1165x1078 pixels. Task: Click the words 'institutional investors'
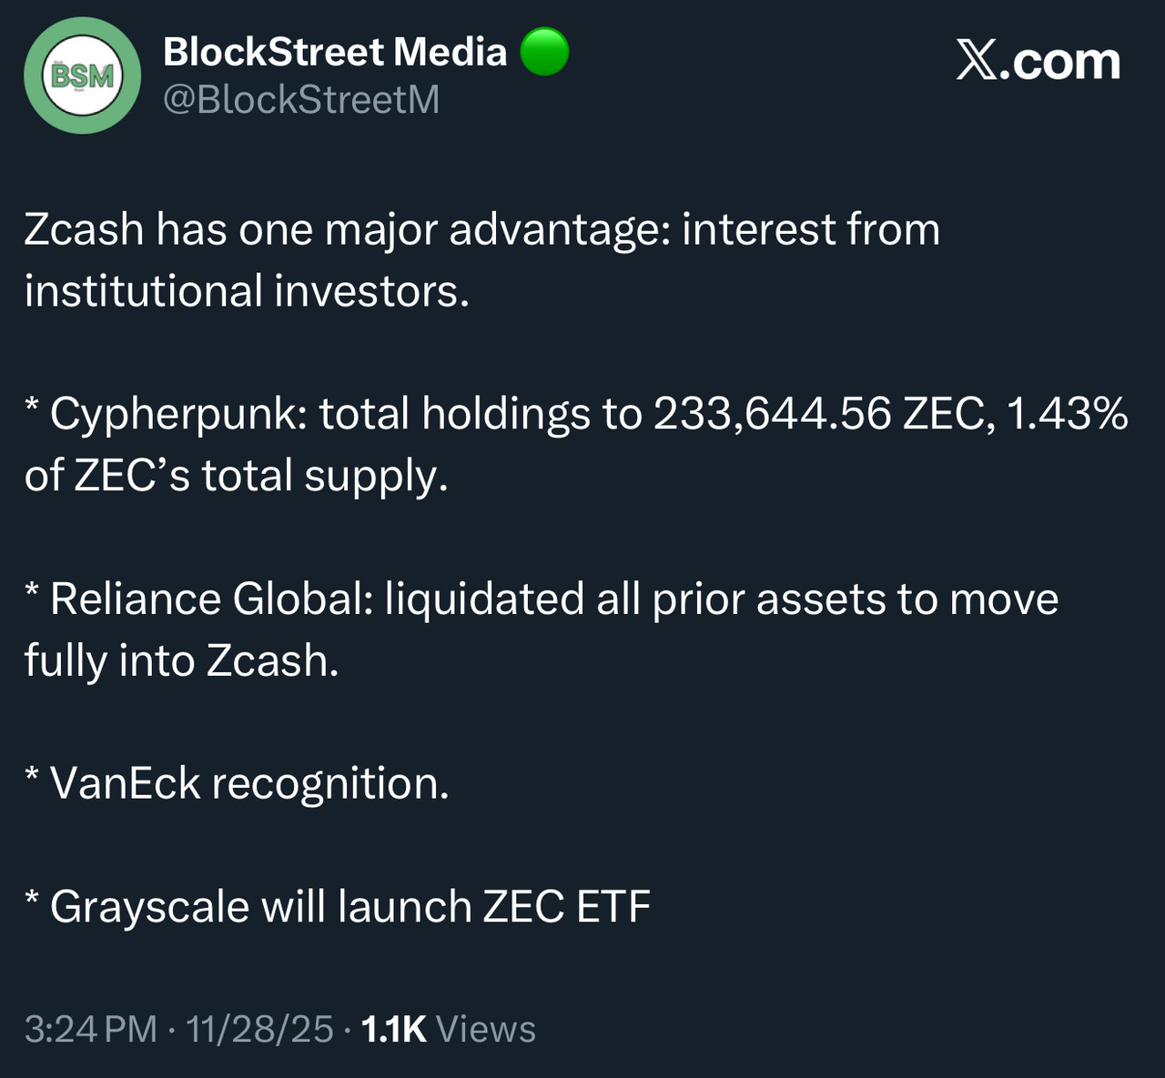pyautogui.click(x=246, y=291)
